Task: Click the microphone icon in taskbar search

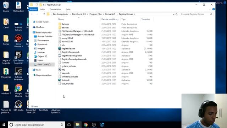Action: pos(62,125)
